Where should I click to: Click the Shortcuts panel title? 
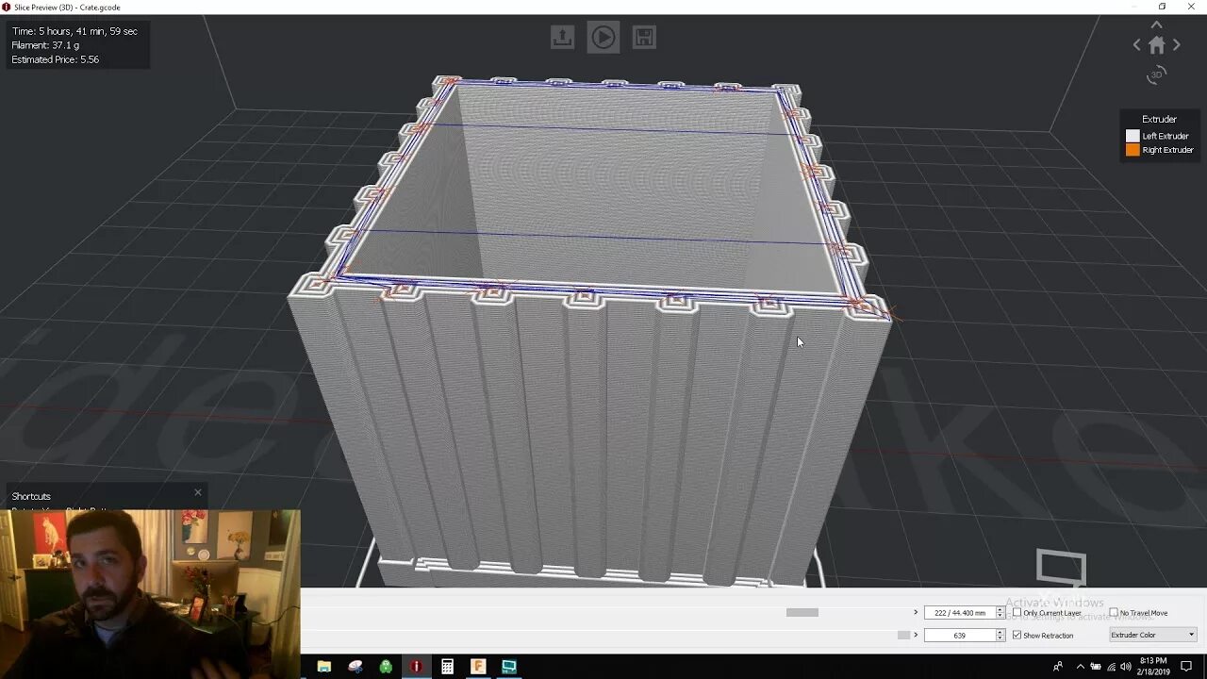(31, 496)
